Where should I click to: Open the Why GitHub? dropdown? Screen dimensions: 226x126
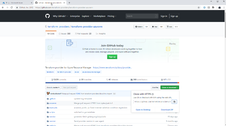pos(60,16)
